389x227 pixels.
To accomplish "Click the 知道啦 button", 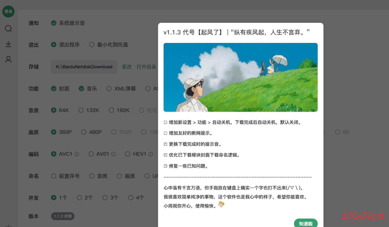I will click(306, 223).
